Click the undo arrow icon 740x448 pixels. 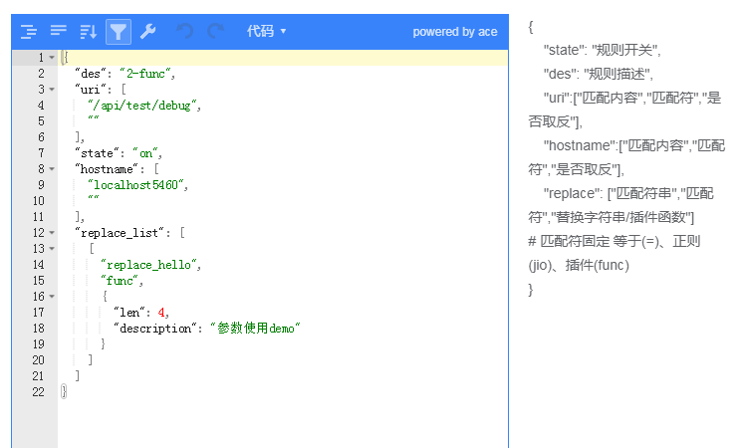(184, 32)
